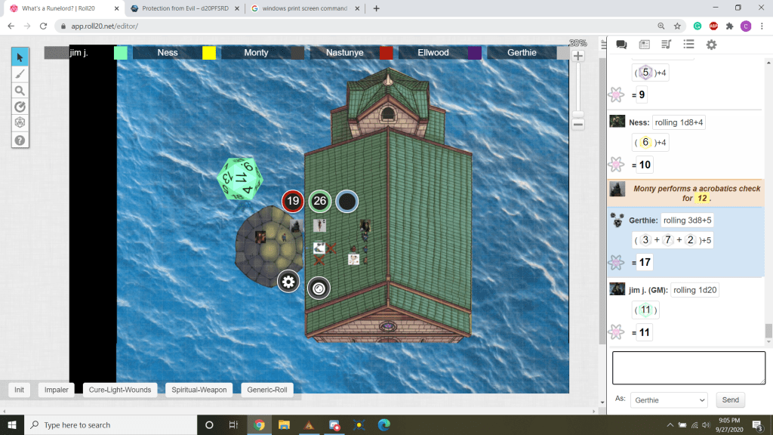Click the green bar bubble showing 26

[320, 201]
